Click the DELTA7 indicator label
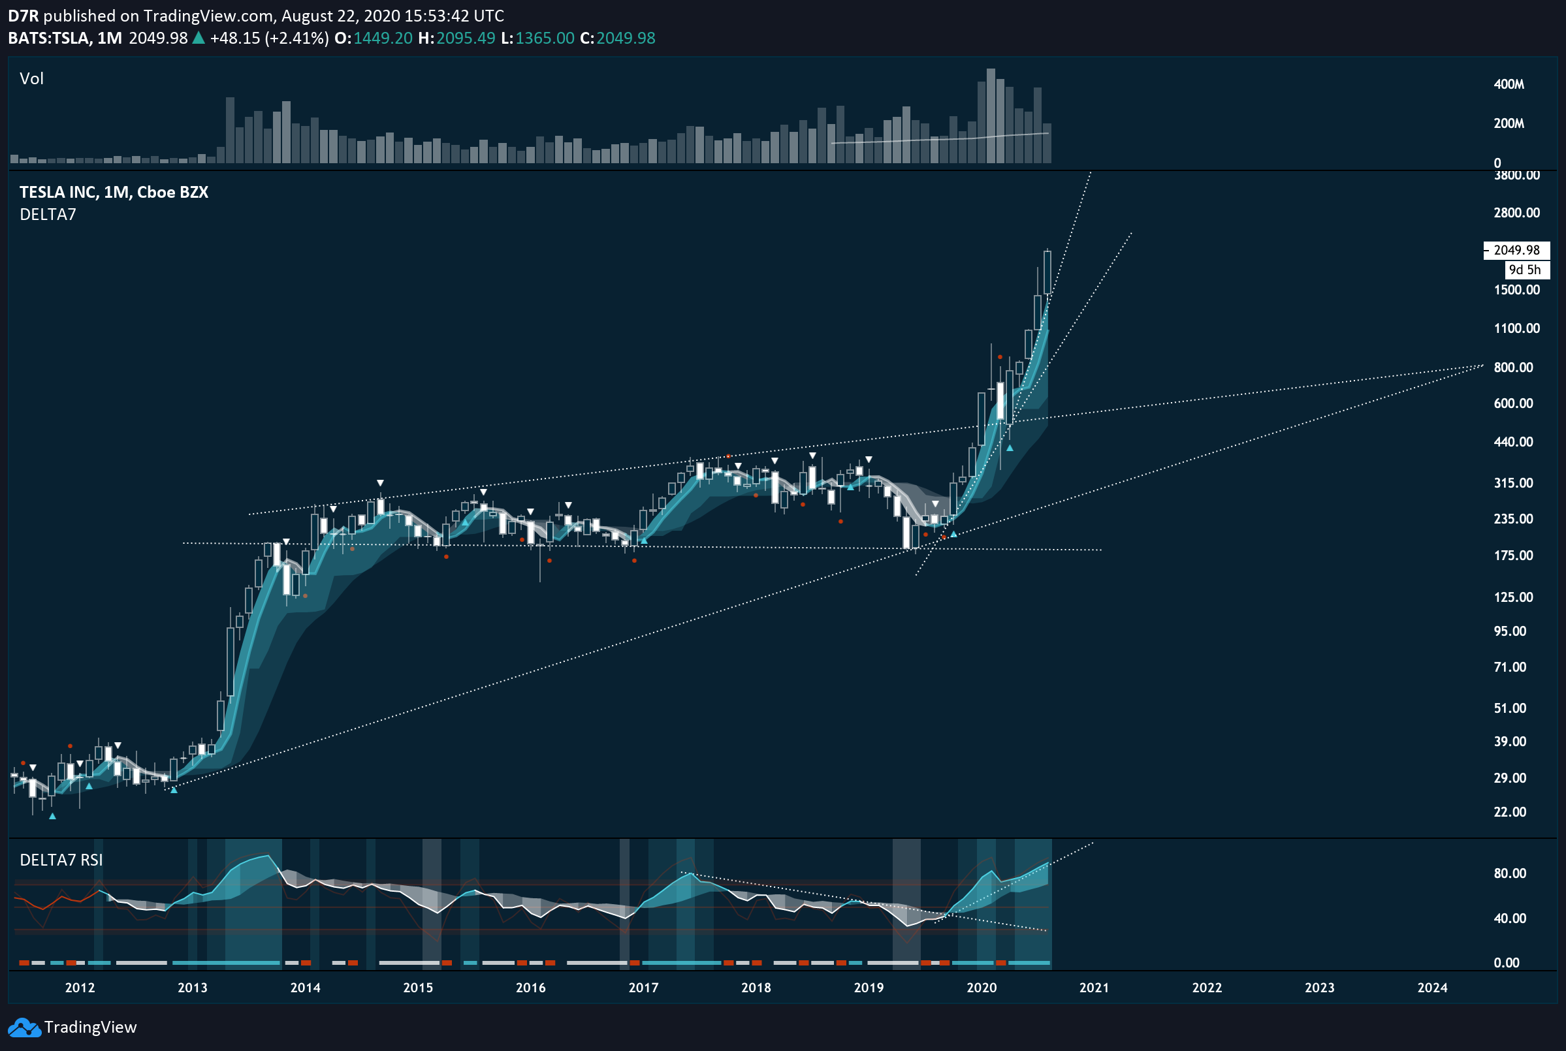This screenshot has height=1051, width=1566. pyautogui.click(x=48, y=215)
